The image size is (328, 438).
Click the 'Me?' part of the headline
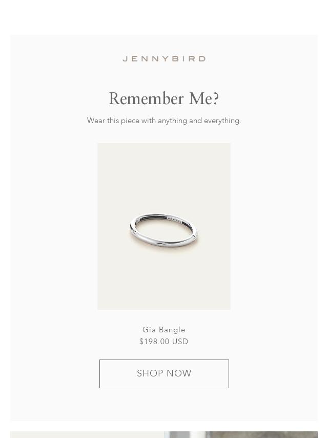tap(204, 98)
